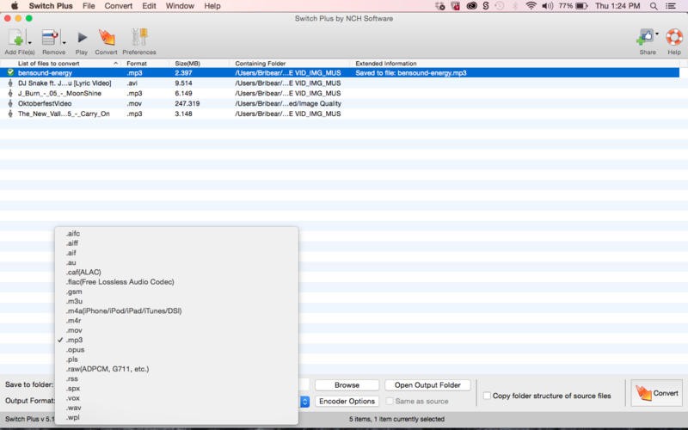Select DJ Snake ft. J...u [Lyric Video] row
688x430 pixels.
click(x=340, y=83)
